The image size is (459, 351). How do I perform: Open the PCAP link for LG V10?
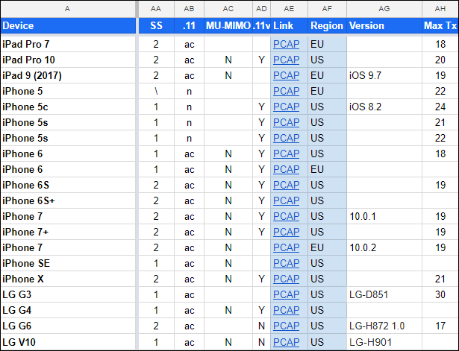[286, 342]
